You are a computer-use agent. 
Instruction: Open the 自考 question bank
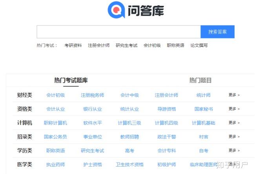[x=204, y=150]
